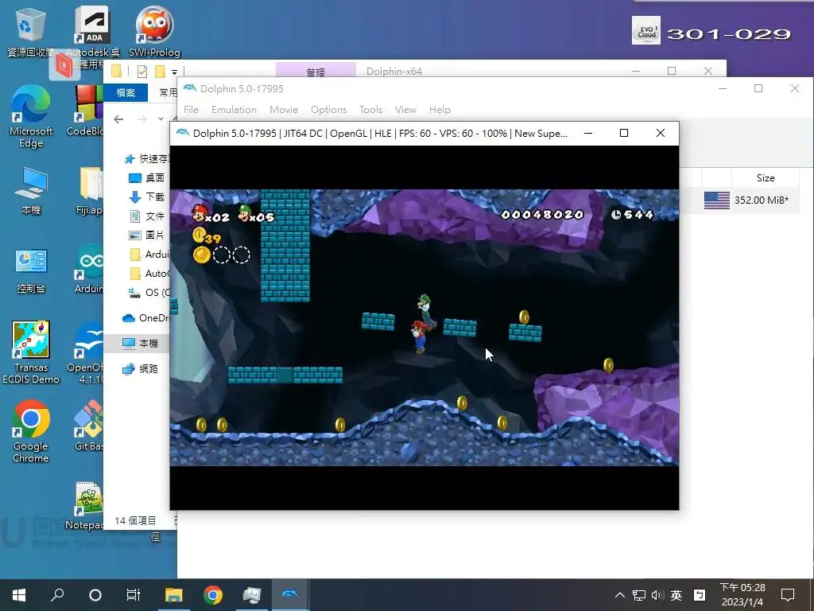Open the Help menu in Dolphin
The width and height of the screenshot is (814, 611).
(x=440, y=110)
